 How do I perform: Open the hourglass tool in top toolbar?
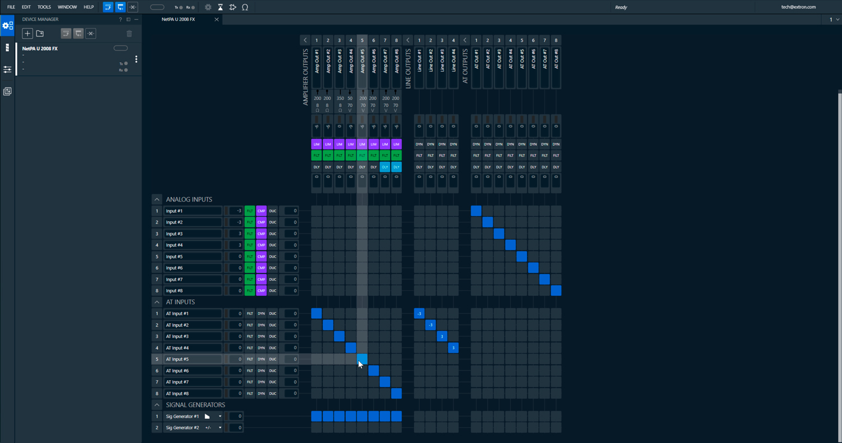(x=221, y=7)
